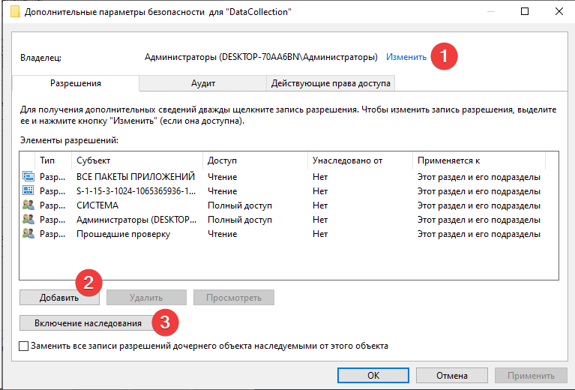The image size is (575, 390).
Task: Select the Разрешения tab
Action: coord(76,83)
